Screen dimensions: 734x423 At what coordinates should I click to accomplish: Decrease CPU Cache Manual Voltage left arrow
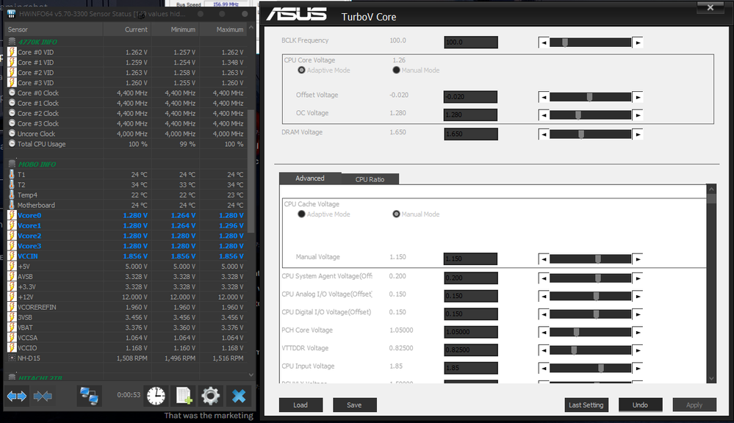click(544, 259)
